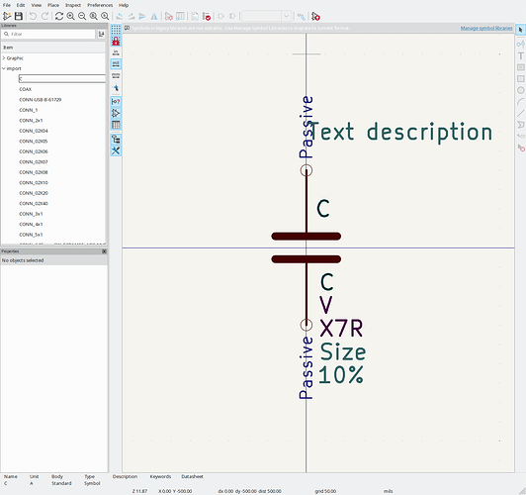Image resolution: width=526 pixels, height=495 pixels.
Task: Click the Manage symbol libraries link
Action: click(486, 28)
